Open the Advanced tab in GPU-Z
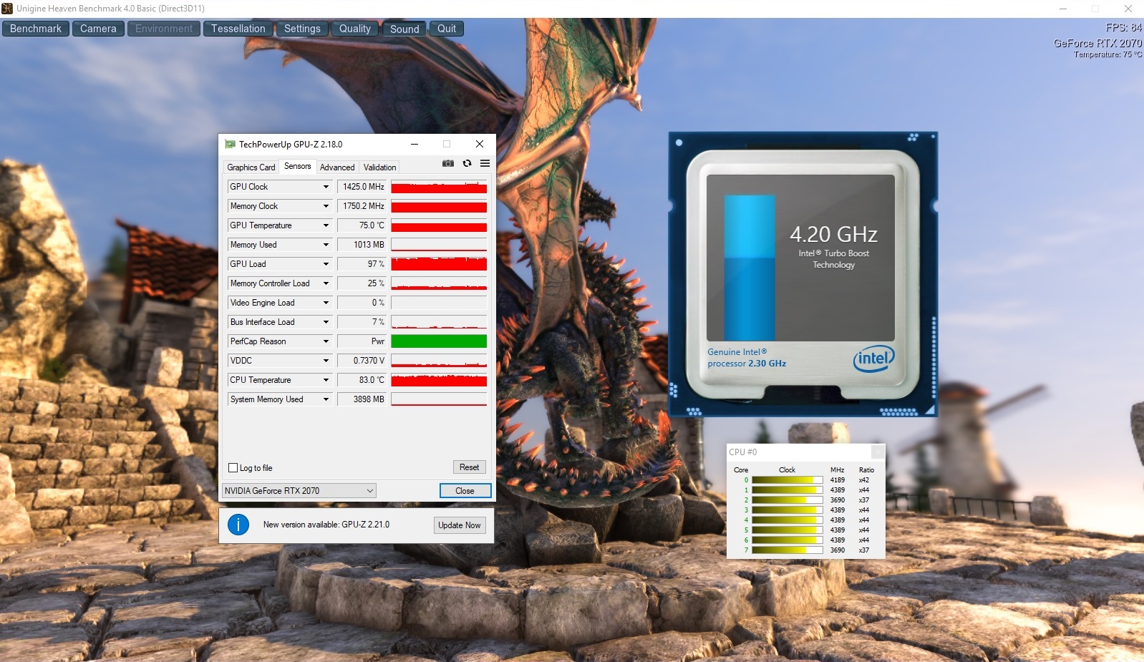The image size is (1144, 662). click(x=337, y=167)
